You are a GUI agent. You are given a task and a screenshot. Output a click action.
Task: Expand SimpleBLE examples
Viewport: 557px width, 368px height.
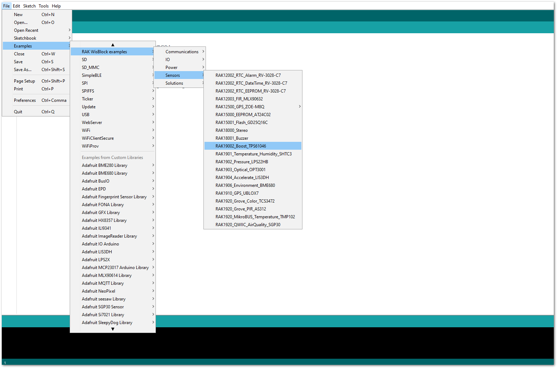pos(113,75)
